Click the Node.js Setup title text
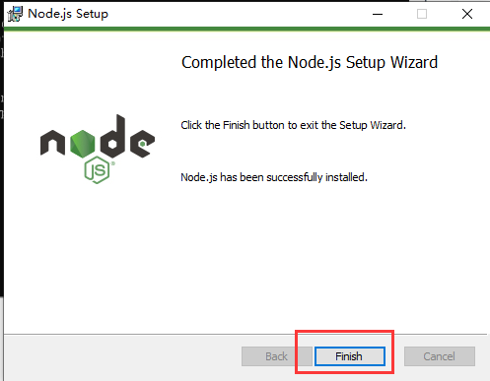The image size is (490, 381). [x=68, y=14]
